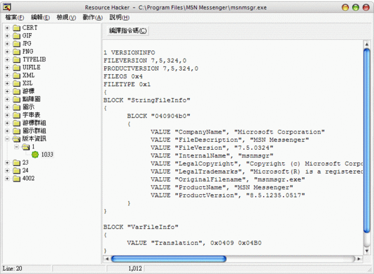Screen dimensions: 374x274
Task: Click the UIFILE folder icon
Action: click(x=16, y=67)
